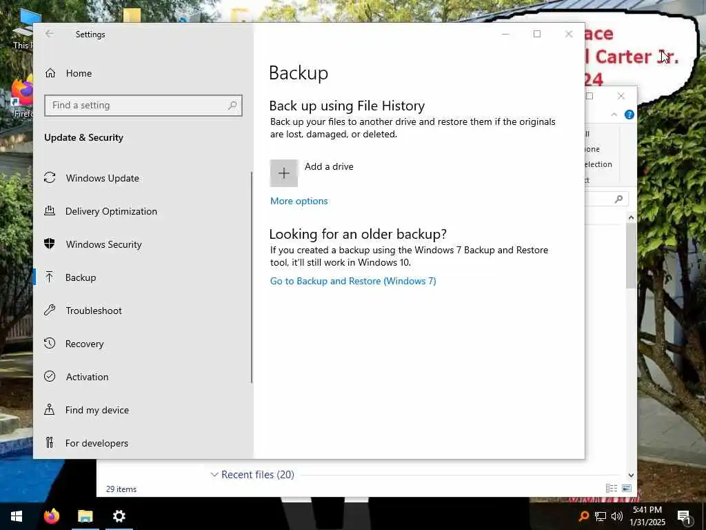Viewport: 706px width, 530px height.
Task: Collapse the File Explorer ribbon chevron
Action: [614, 115]
